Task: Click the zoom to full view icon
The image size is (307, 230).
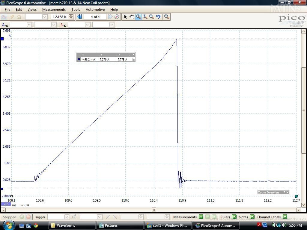Action: [x=167, y=17]
